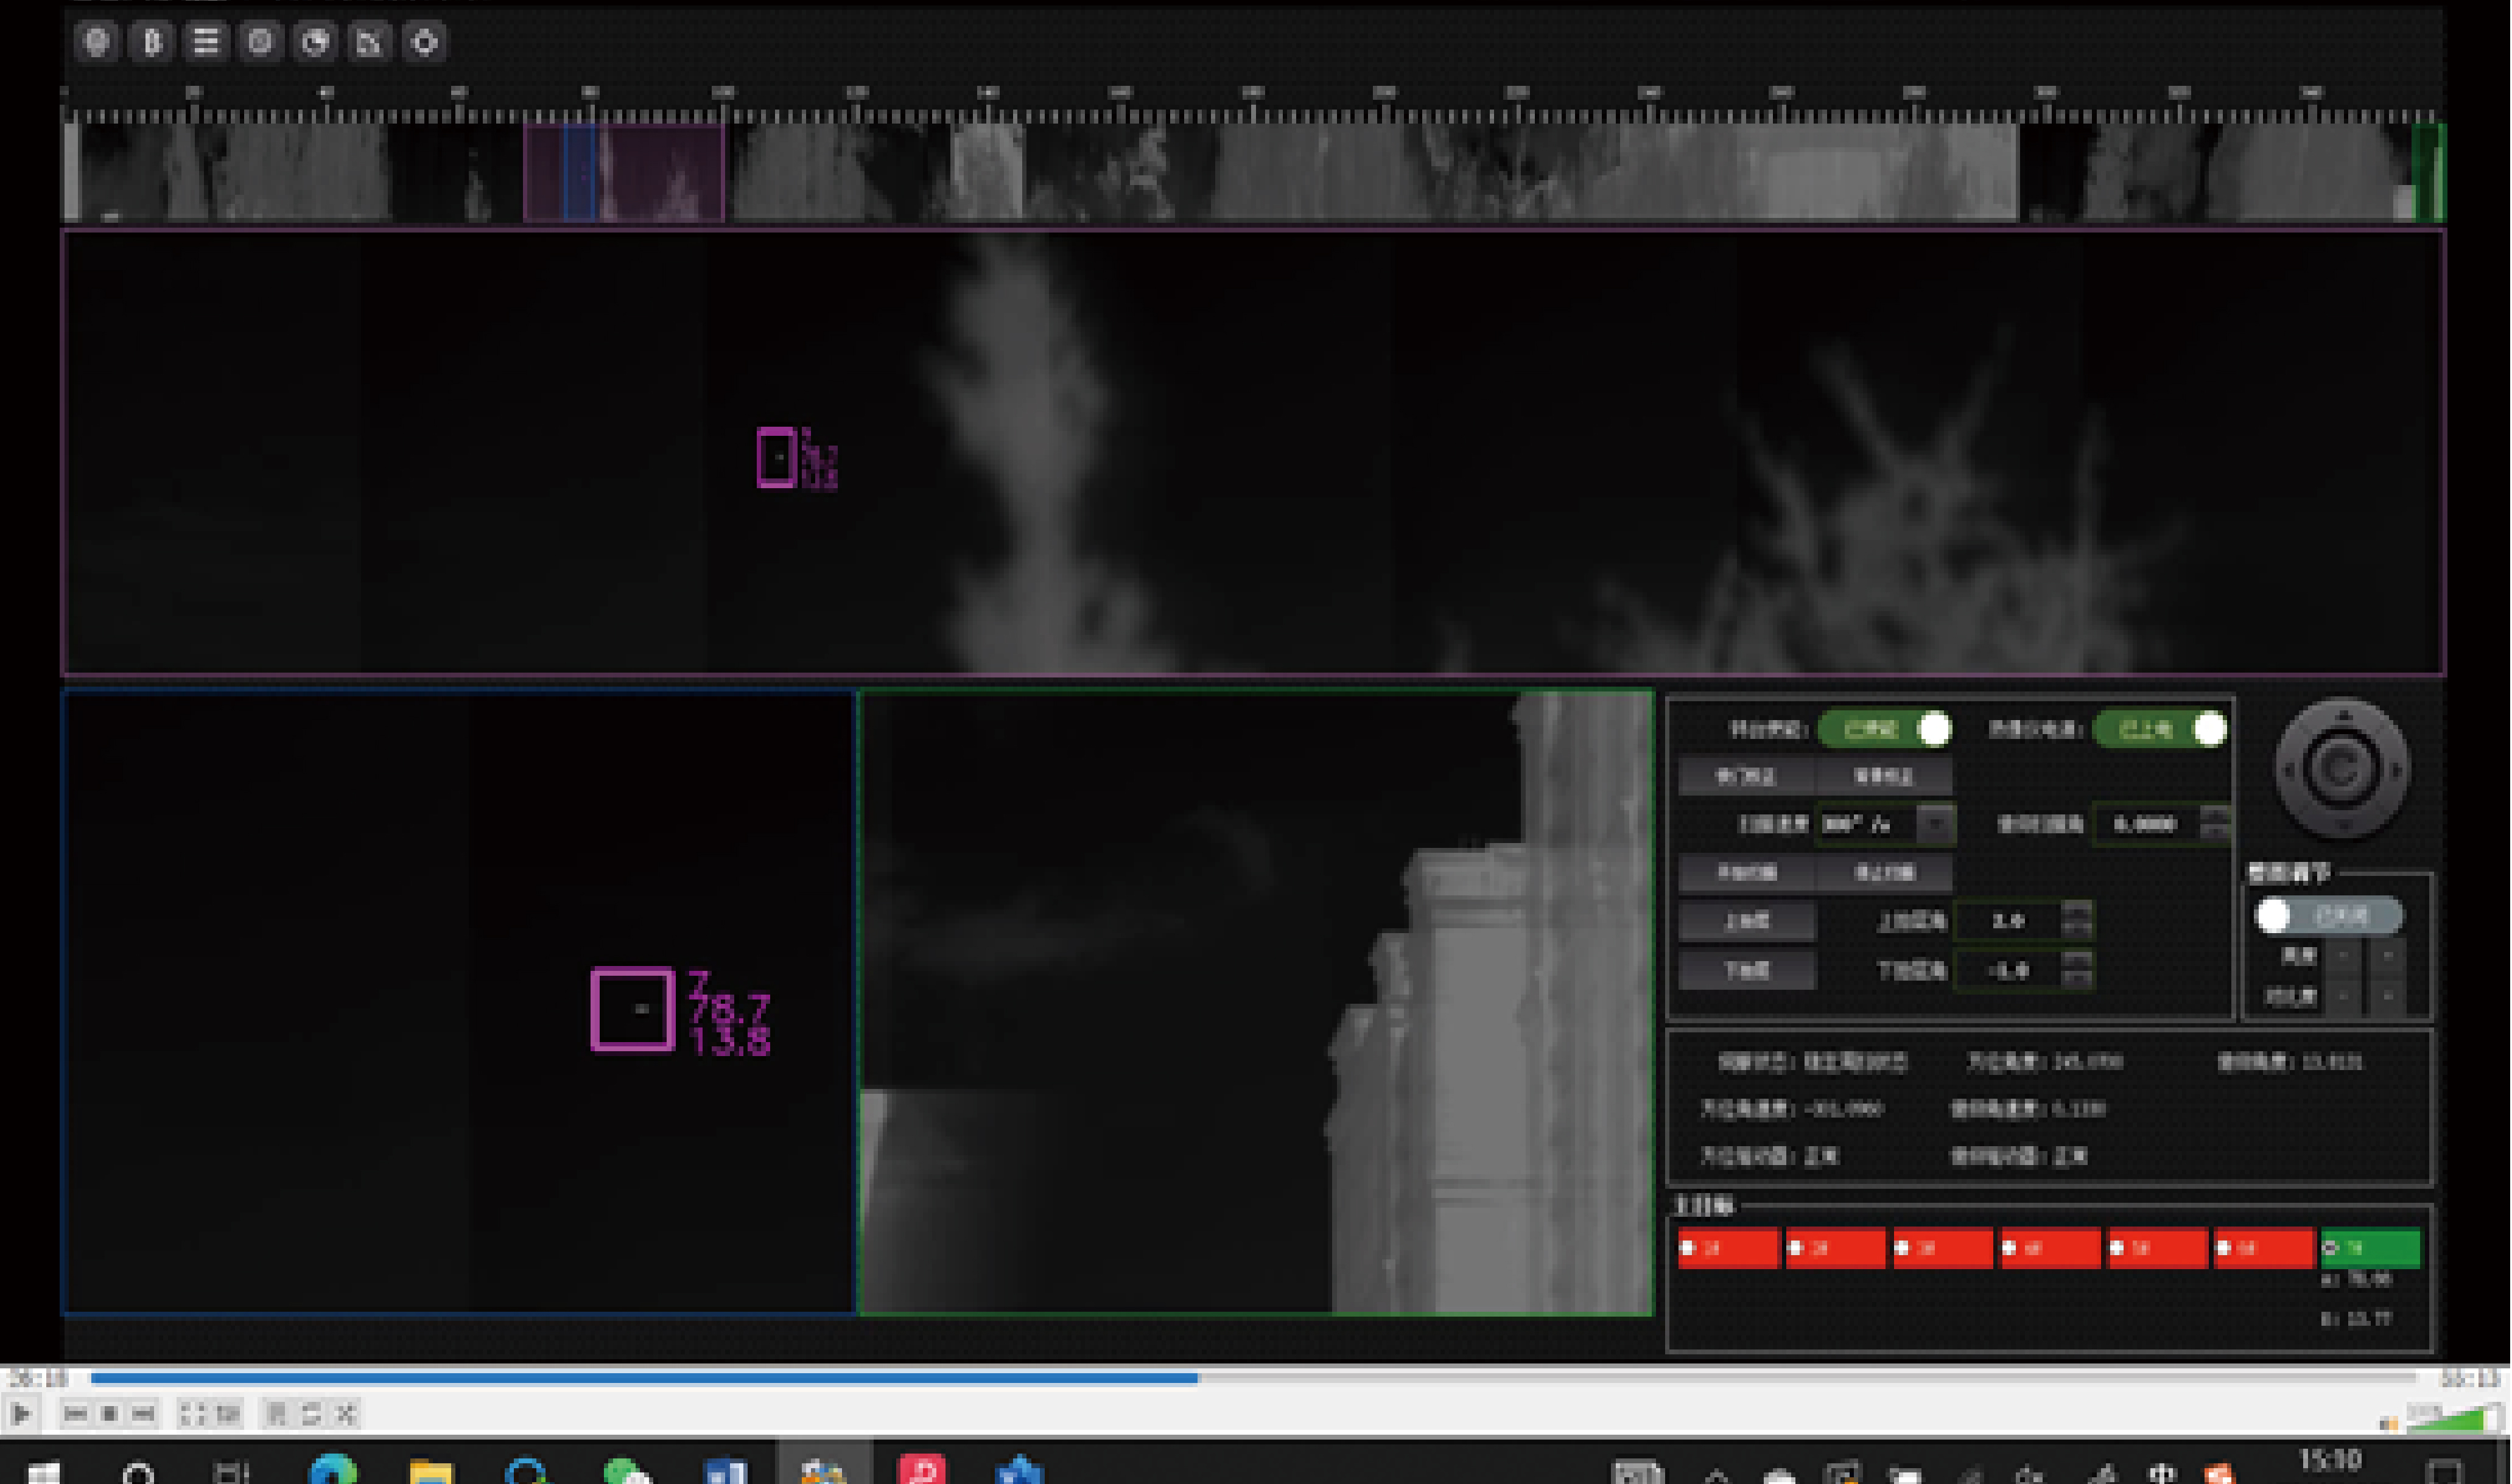Enable the grey image adjustment switch
This screenshot has width=2512, height=1484.
pyautogui.click(x=2327, y=915)
